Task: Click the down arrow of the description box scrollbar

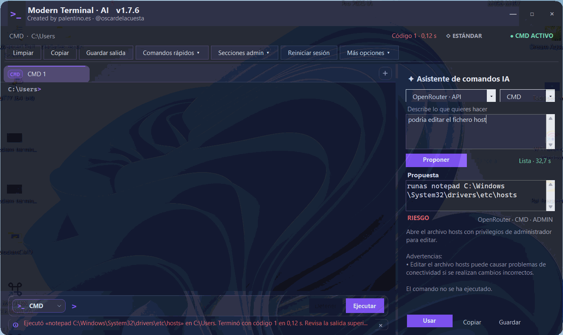Action: 551,145
